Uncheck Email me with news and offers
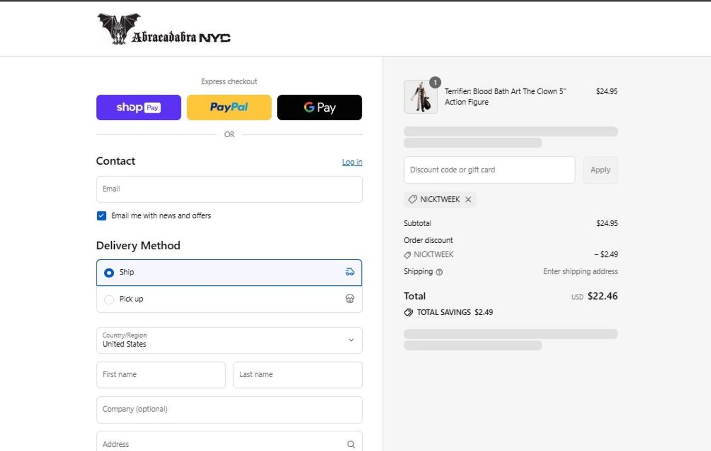This screenshot has height=451, width=711. [101, 216]
